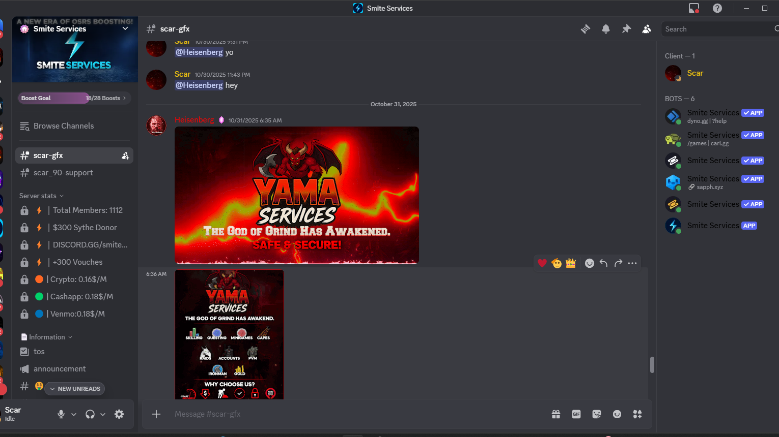Select the +300 Vouches channel
Screen dimensions: 779x437
click(74, 262)
